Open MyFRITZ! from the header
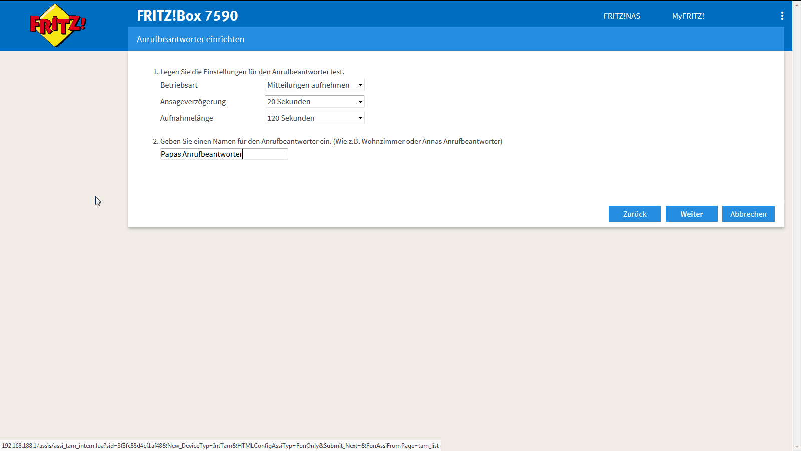801x451 pixels. (x=688, y=16)
